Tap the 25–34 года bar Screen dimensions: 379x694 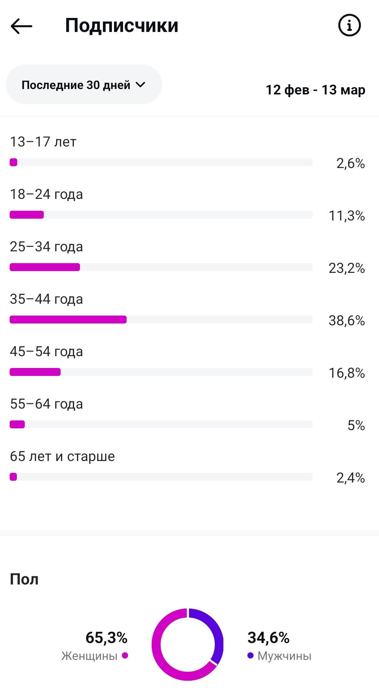tap(161, 267)
